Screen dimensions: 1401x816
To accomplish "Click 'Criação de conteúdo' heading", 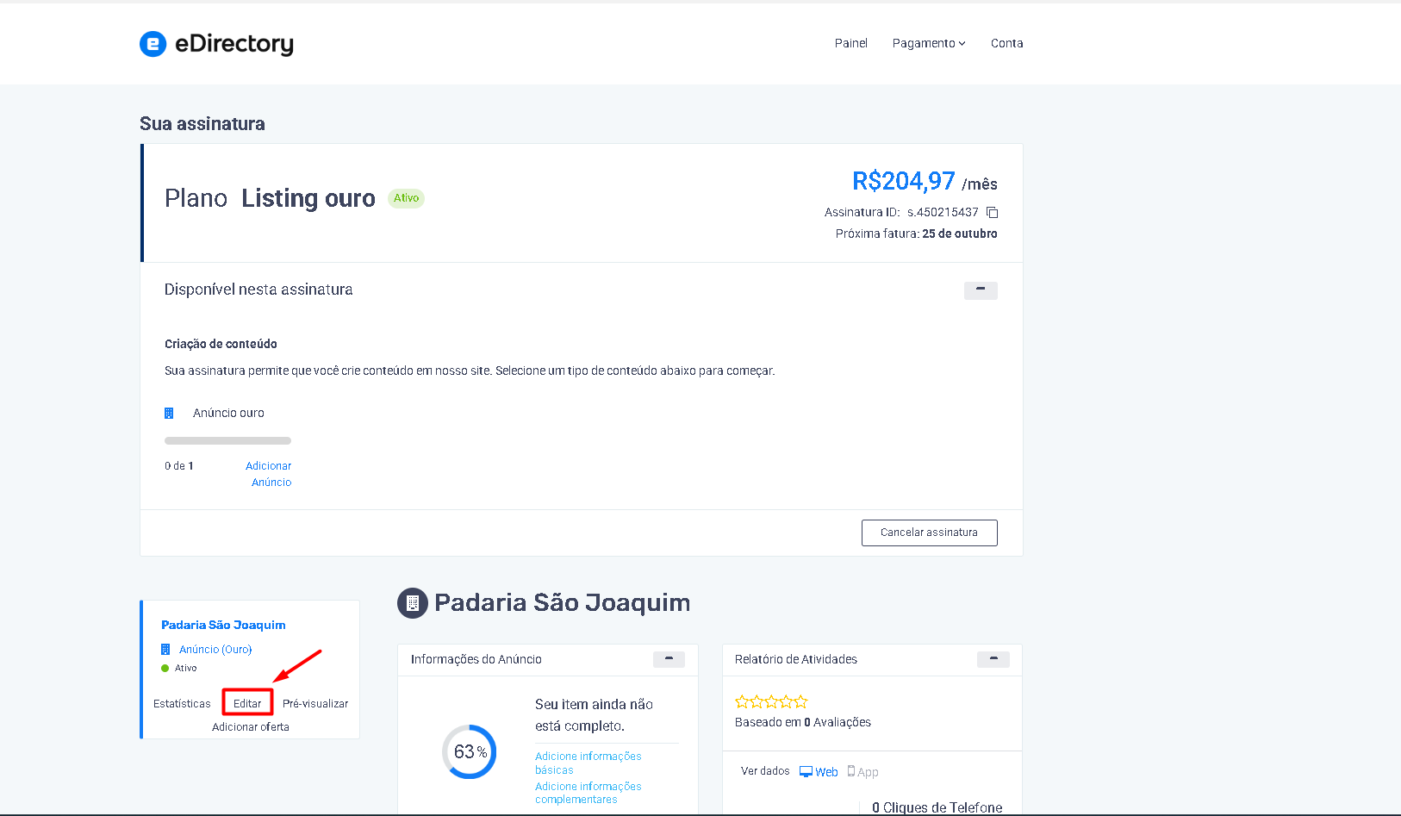I will [221, 344].
